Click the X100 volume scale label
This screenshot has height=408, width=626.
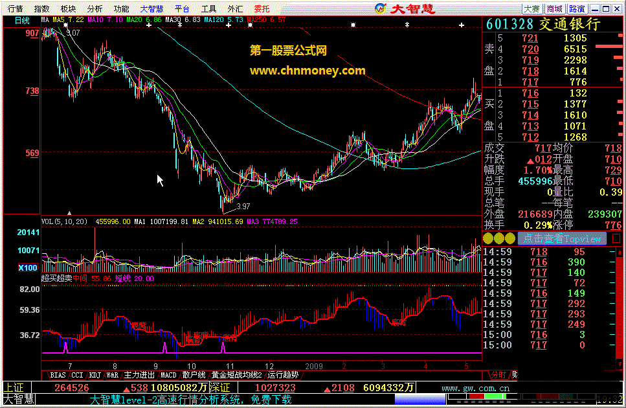tap(28, 267)
